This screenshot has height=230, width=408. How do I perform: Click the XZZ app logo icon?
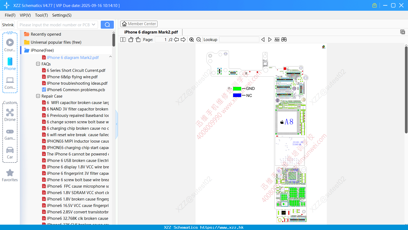(7, 5)
